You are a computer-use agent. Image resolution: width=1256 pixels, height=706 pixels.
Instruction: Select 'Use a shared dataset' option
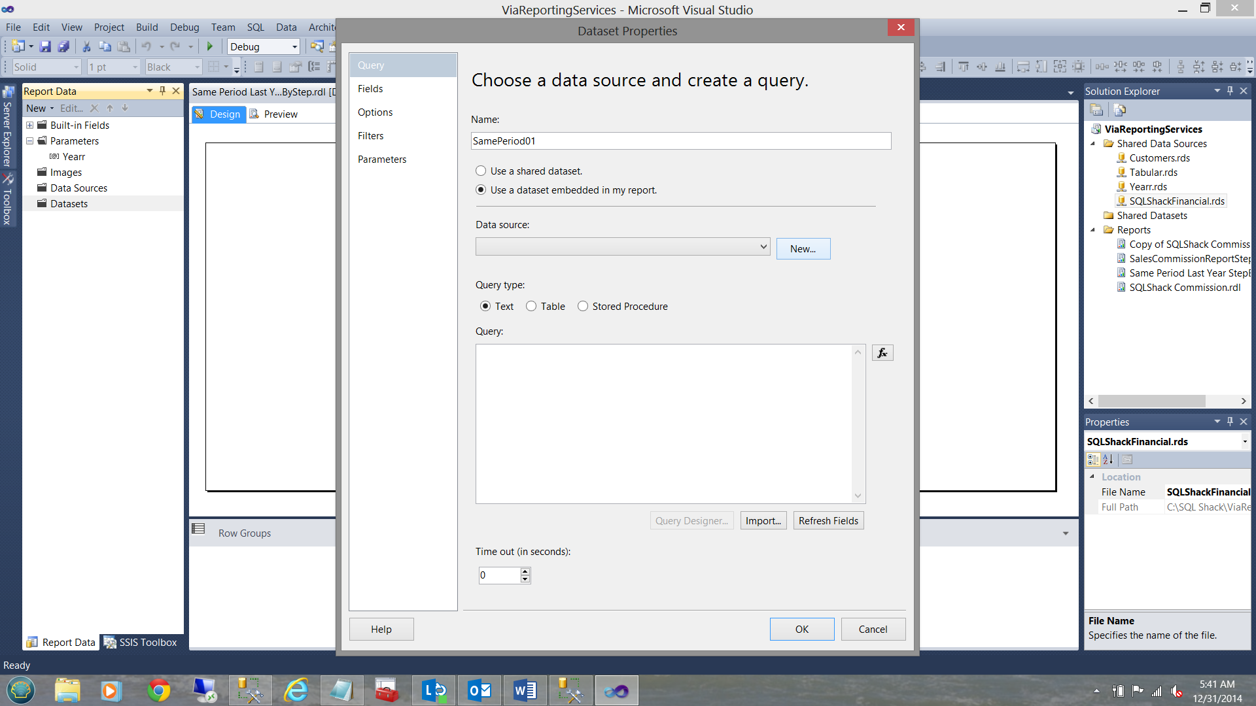[481, 171]
